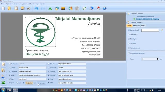Image resolution: width=165 pixels, height=92 pixels.
Task: Open the Дизайн menu
Action: pyautogui.click(x=25, y=4)
